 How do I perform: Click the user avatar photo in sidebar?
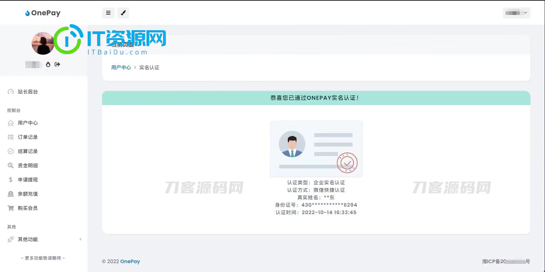point(43,43)
